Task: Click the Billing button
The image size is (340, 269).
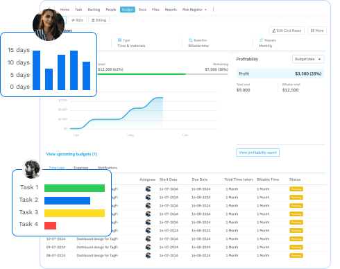Action: [x=99, y=20]
